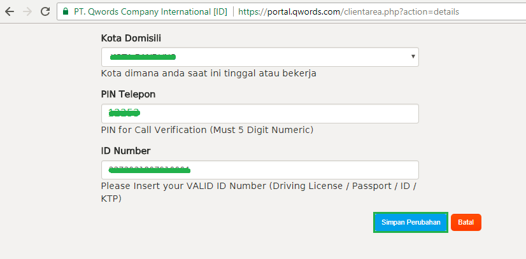Focus the PIN Telepon input field

click(259, 114)
